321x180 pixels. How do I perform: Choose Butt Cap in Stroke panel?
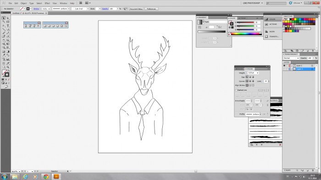pos(247,77)
